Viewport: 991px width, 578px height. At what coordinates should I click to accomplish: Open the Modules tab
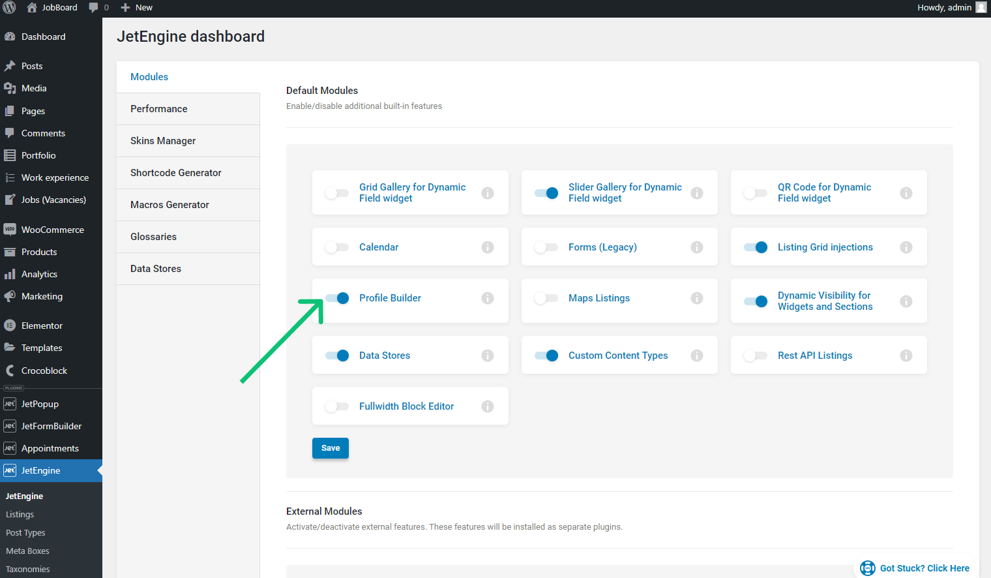(x=188, y=77)
